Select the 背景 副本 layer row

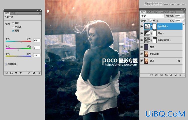(x=161, y=54)
